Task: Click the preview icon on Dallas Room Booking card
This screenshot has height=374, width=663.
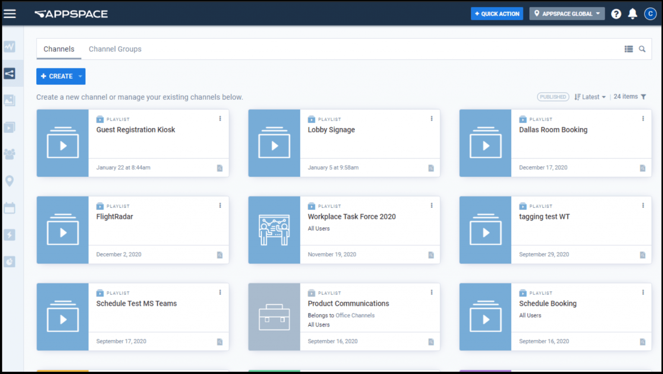Action: click(642, 168)
